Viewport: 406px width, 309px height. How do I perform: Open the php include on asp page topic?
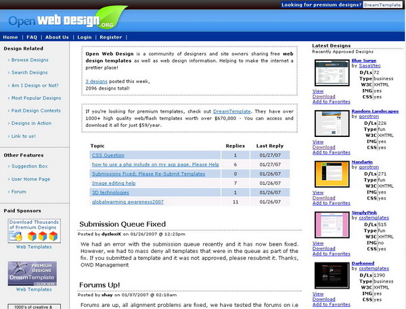click(156, 165)
